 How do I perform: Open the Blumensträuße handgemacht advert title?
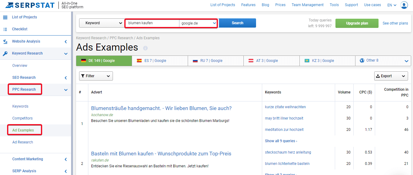(x=161, y=108)
